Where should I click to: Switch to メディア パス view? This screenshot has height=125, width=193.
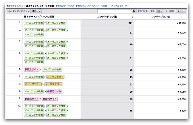[93, 6]
